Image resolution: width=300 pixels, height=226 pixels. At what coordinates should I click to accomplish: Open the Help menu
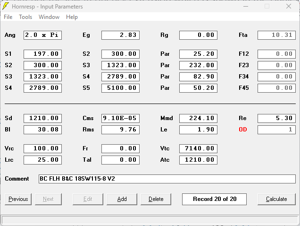(x=72, y=17)
